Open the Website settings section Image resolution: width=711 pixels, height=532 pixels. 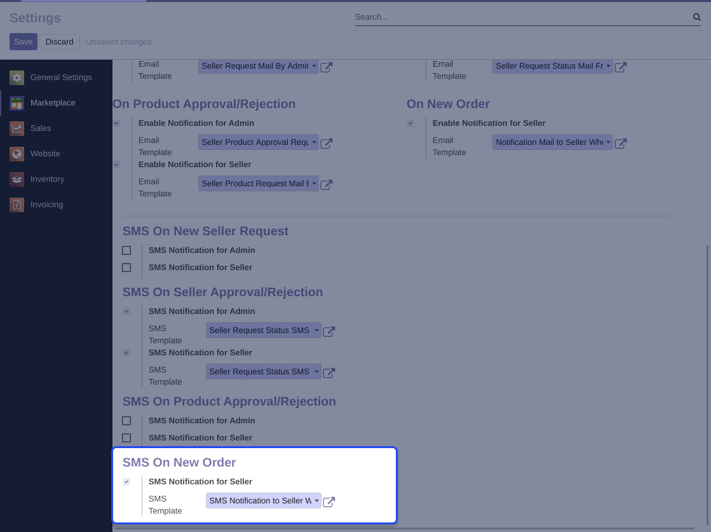pyautogui.click(x=45, y=154)
